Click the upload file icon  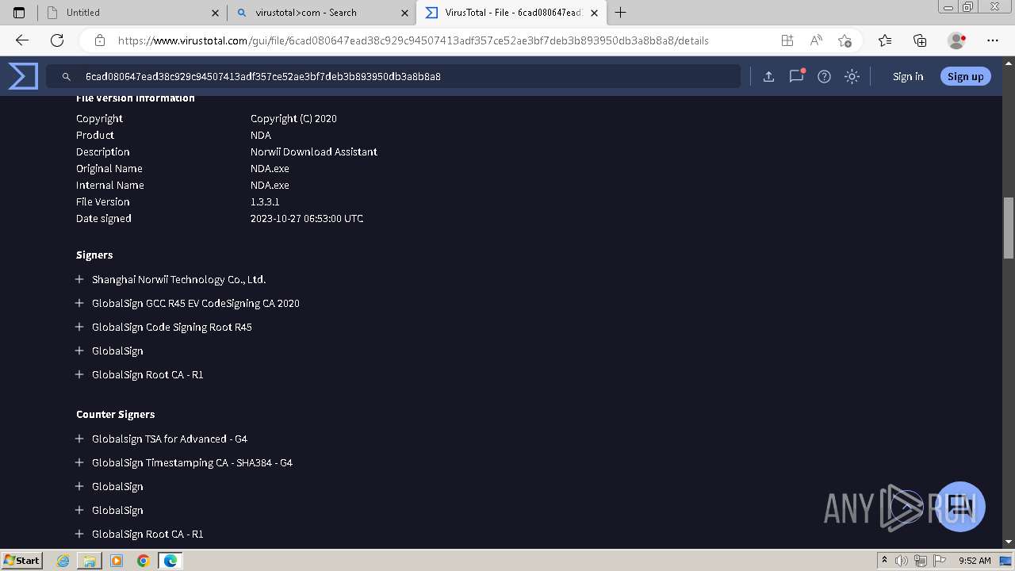coord(768,76)
